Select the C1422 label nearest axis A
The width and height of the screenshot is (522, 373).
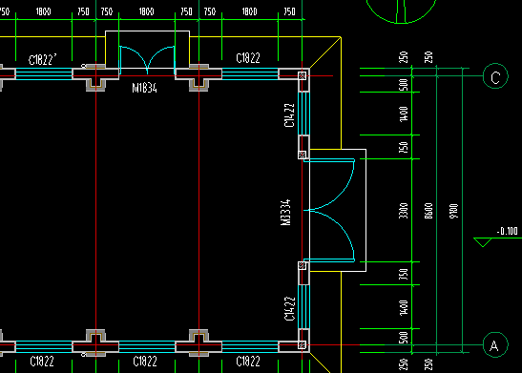(x=290, y=309)
